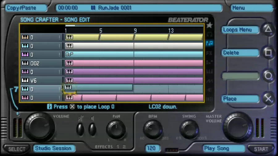Click the keyboard icon on the second track header

point(25,46)
